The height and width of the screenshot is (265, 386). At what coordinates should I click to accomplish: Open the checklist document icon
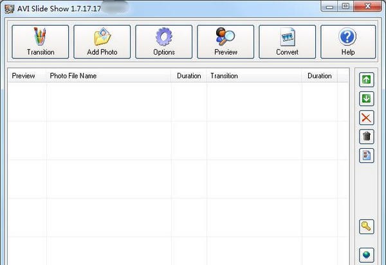coord(367,155)
